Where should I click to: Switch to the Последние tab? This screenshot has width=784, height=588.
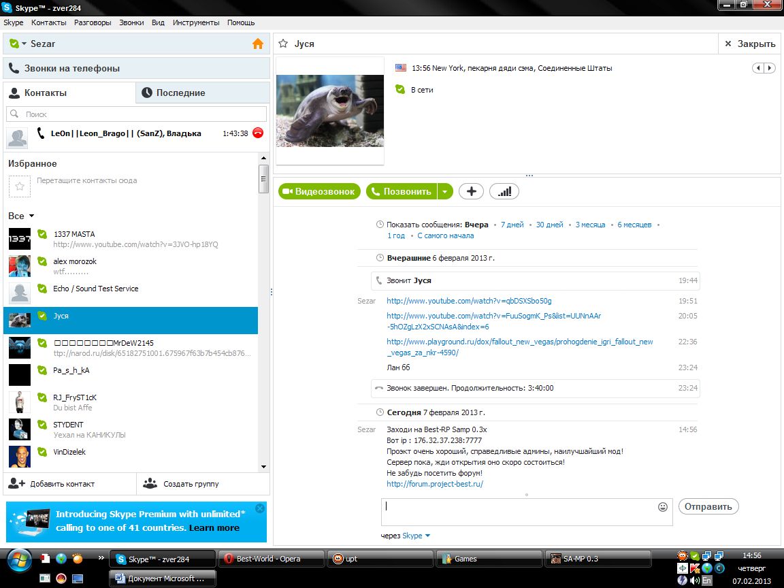coord(203,93)
